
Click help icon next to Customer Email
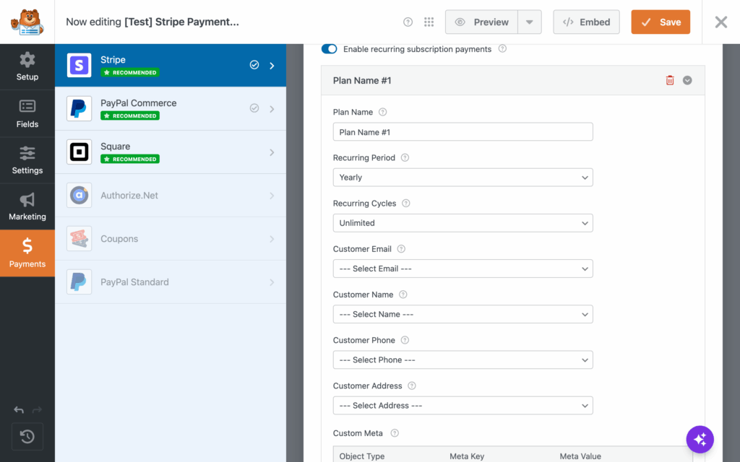coord(401,249)
